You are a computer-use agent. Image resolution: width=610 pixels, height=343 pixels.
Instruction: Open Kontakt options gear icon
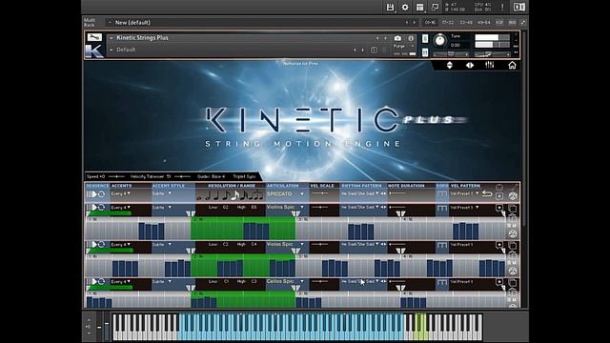(405, 8)
